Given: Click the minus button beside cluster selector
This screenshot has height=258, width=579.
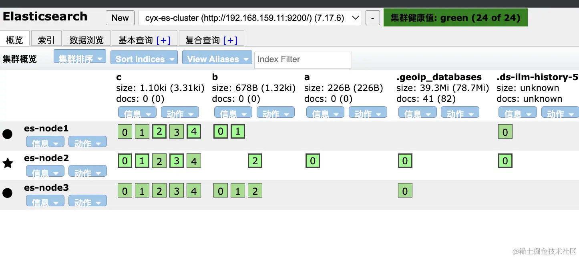Looking at the screenshot, I should pyautogui.click(x=373, y=18).
